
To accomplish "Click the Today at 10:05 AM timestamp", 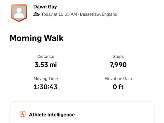I will pyautogui.click(x=59, y=14).
